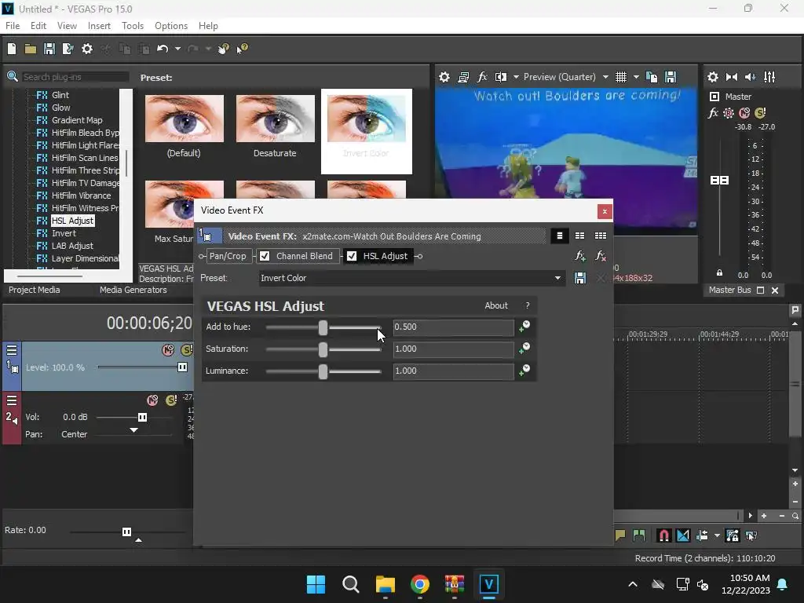Click the Plug-In Chain add FX icon
Screen dimensions: 804x603
580,256
